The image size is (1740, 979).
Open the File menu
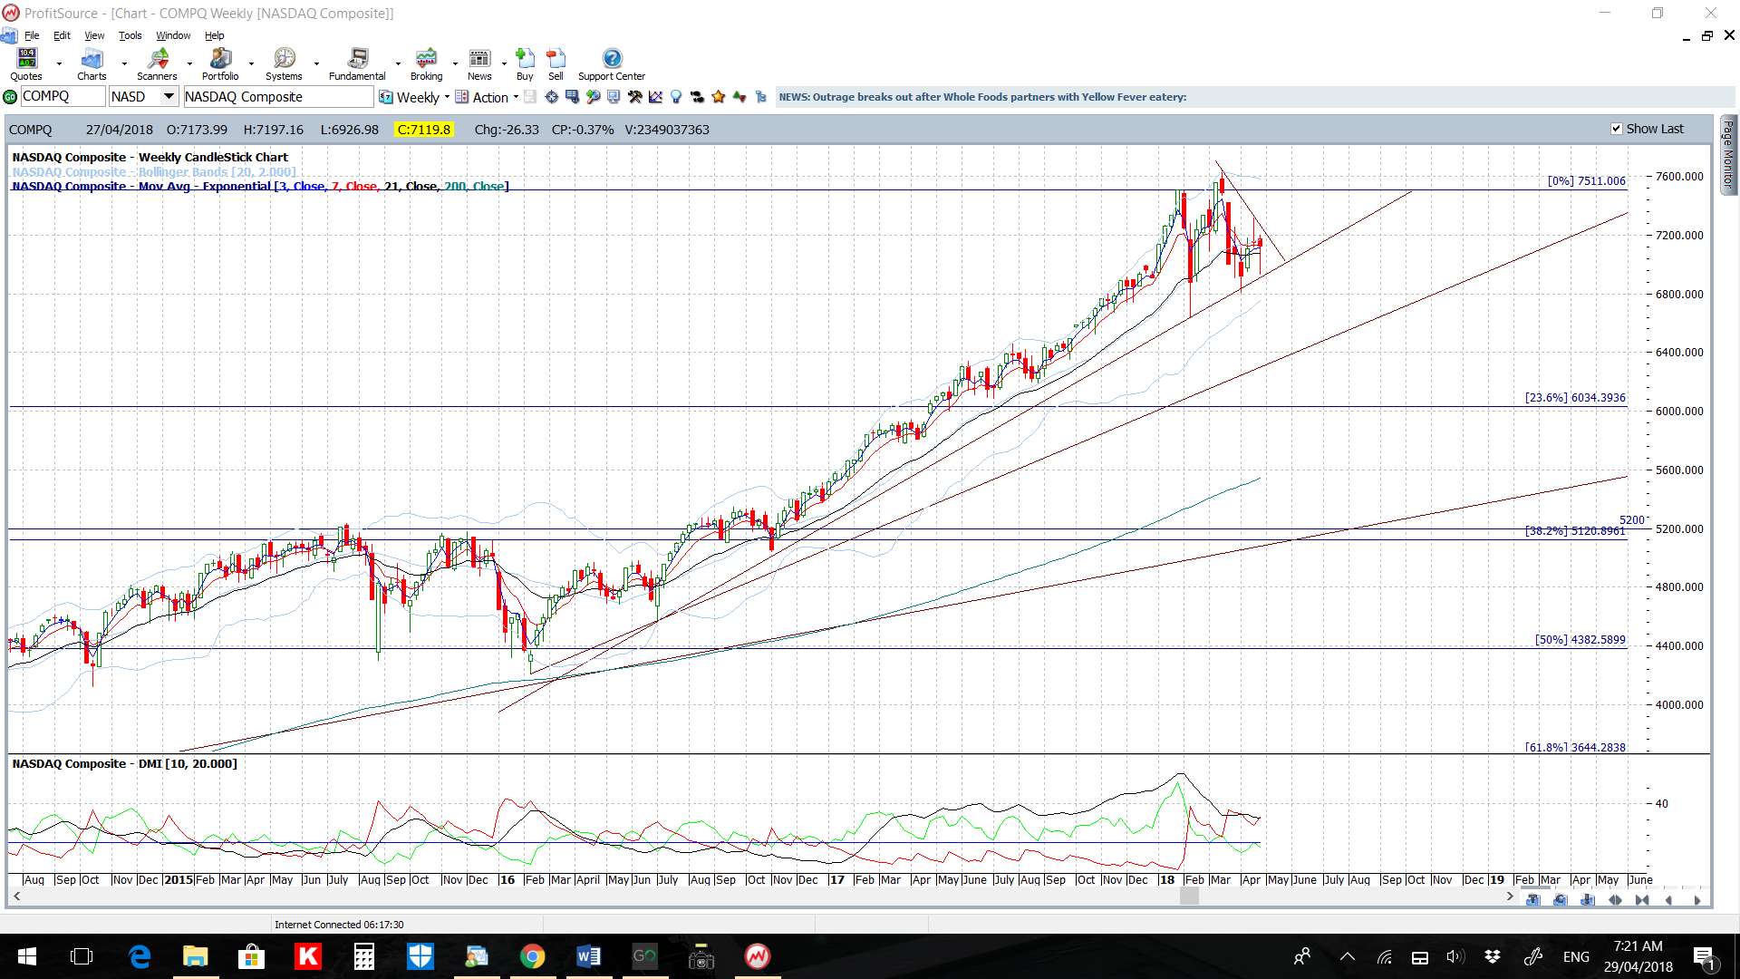pyautogui.click(x=32, y=35)
